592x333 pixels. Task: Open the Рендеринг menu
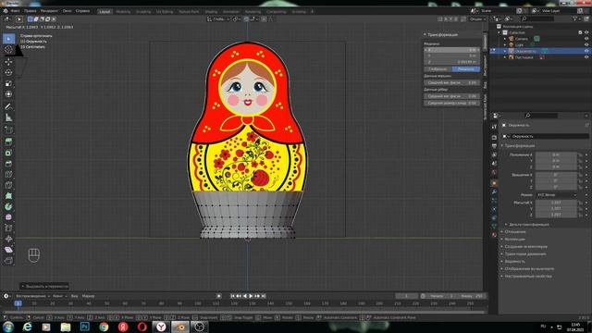pos(49,11)
